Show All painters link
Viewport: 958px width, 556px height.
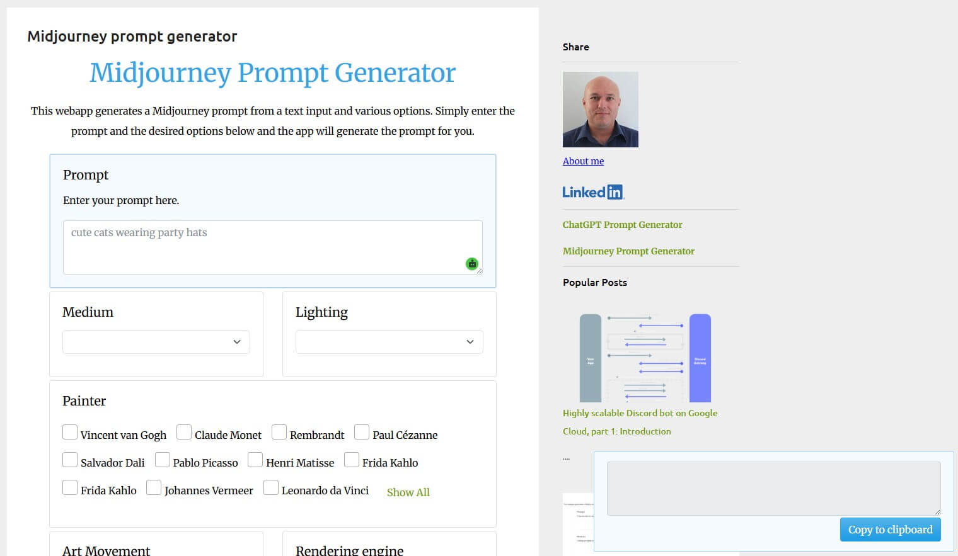click(408, 492)
